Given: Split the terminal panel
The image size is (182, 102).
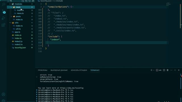Looking at the screenshot, I should [x=164, y=70].
